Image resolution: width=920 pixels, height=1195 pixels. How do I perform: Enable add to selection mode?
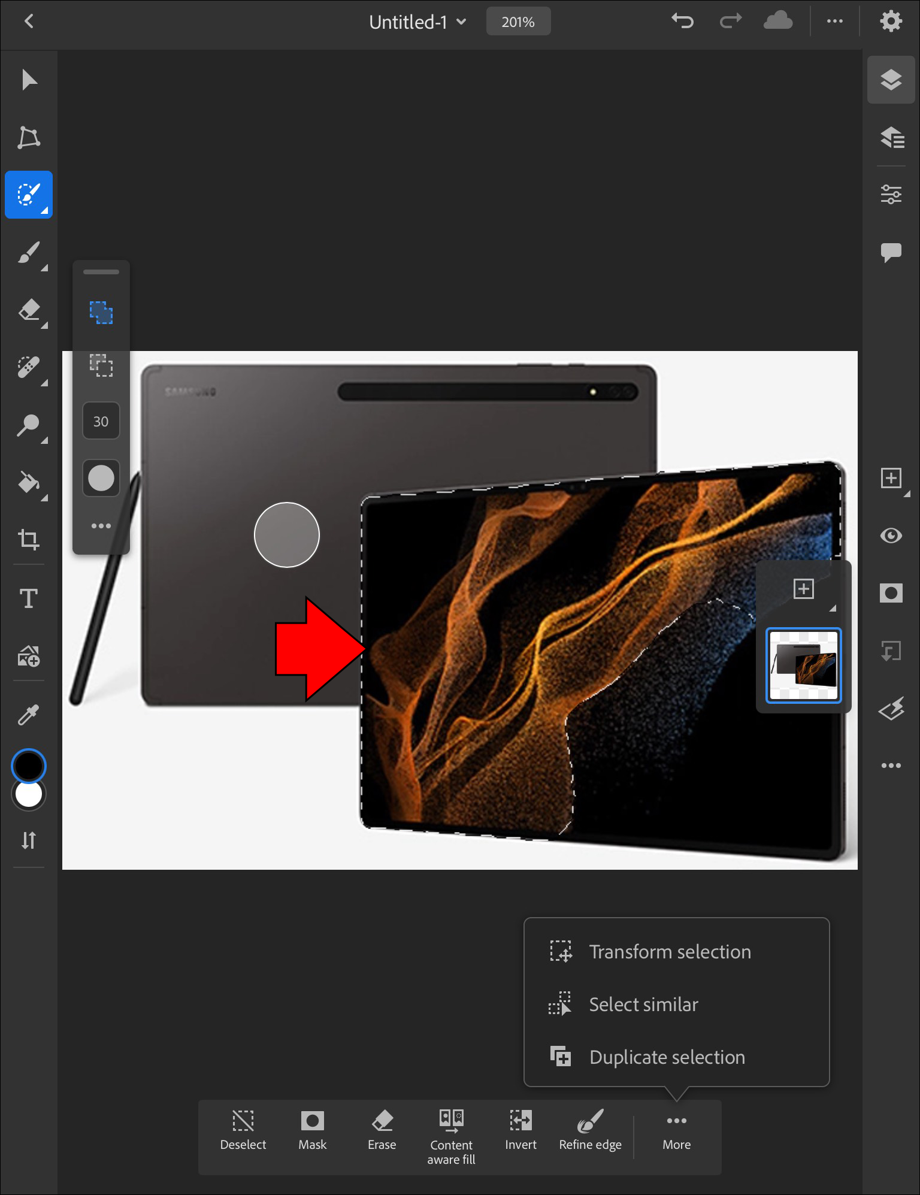click(x=101, y=312)
